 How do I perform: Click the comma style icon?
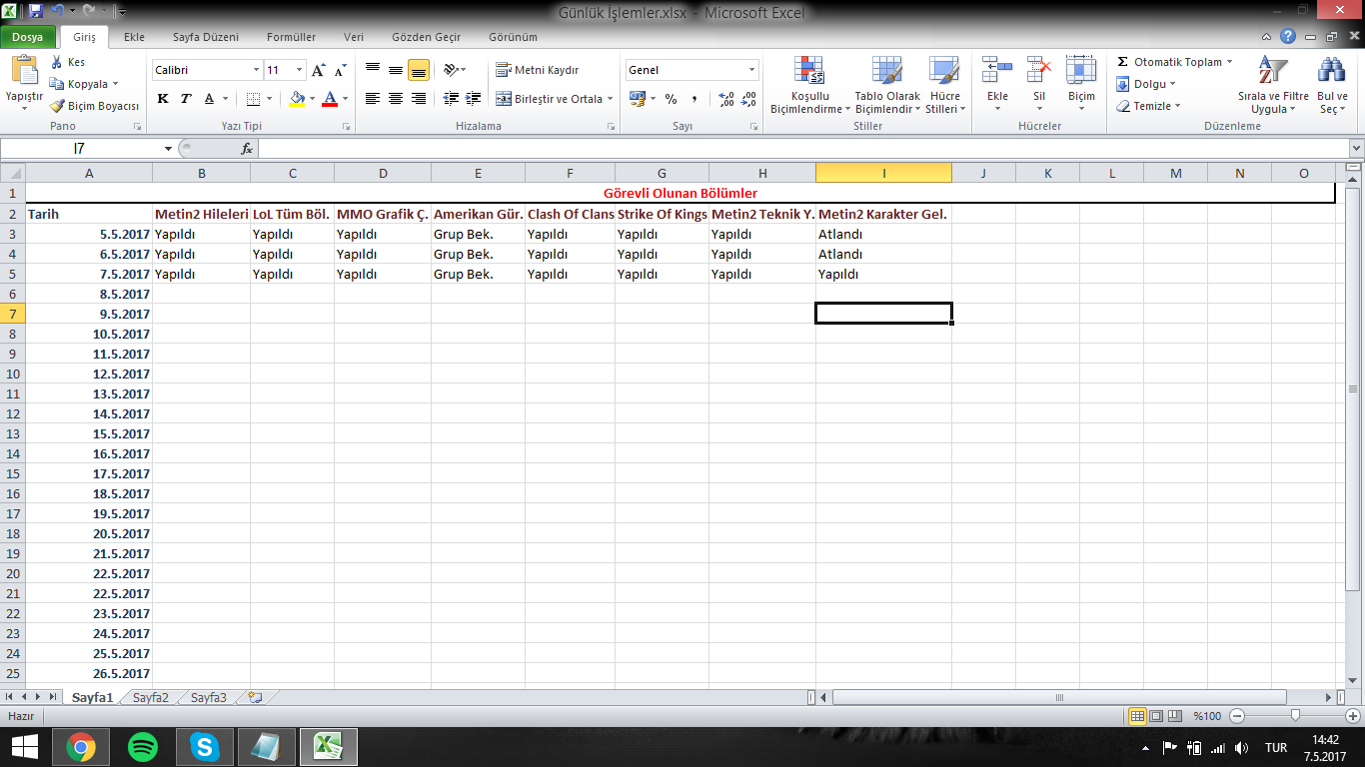[693, 99]
